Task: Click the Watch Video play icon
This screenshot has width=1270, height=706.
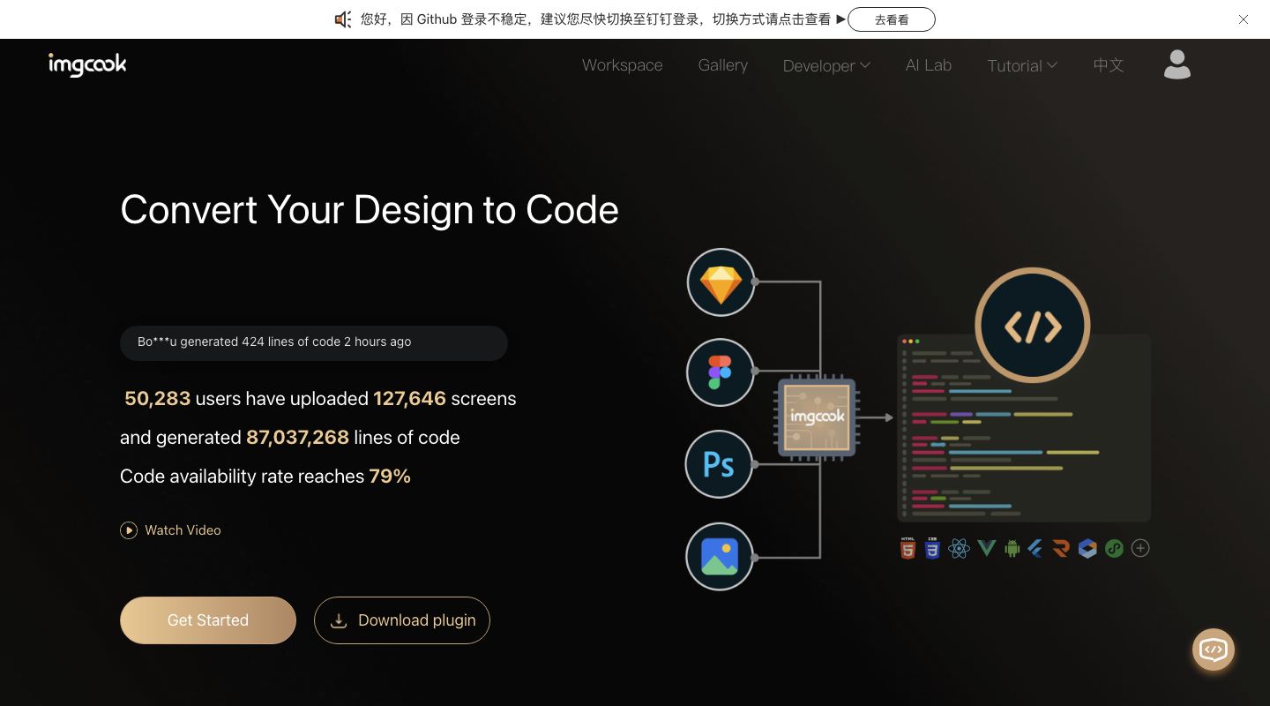Action: tap(129, 530)
